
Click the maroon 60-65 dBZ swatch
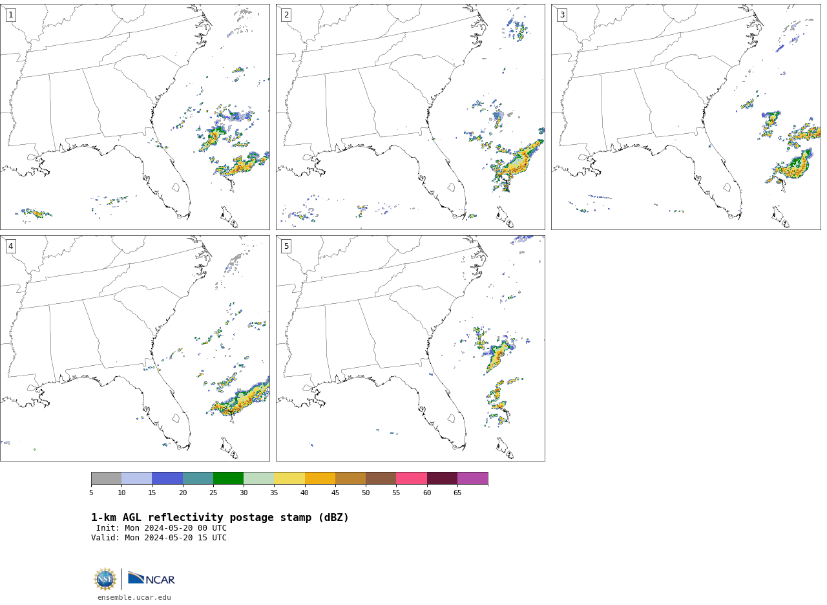[x=442, y=478]
